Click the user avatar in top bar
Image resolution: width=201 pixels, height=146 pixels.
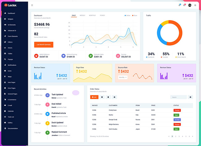[x=190, y=5]
